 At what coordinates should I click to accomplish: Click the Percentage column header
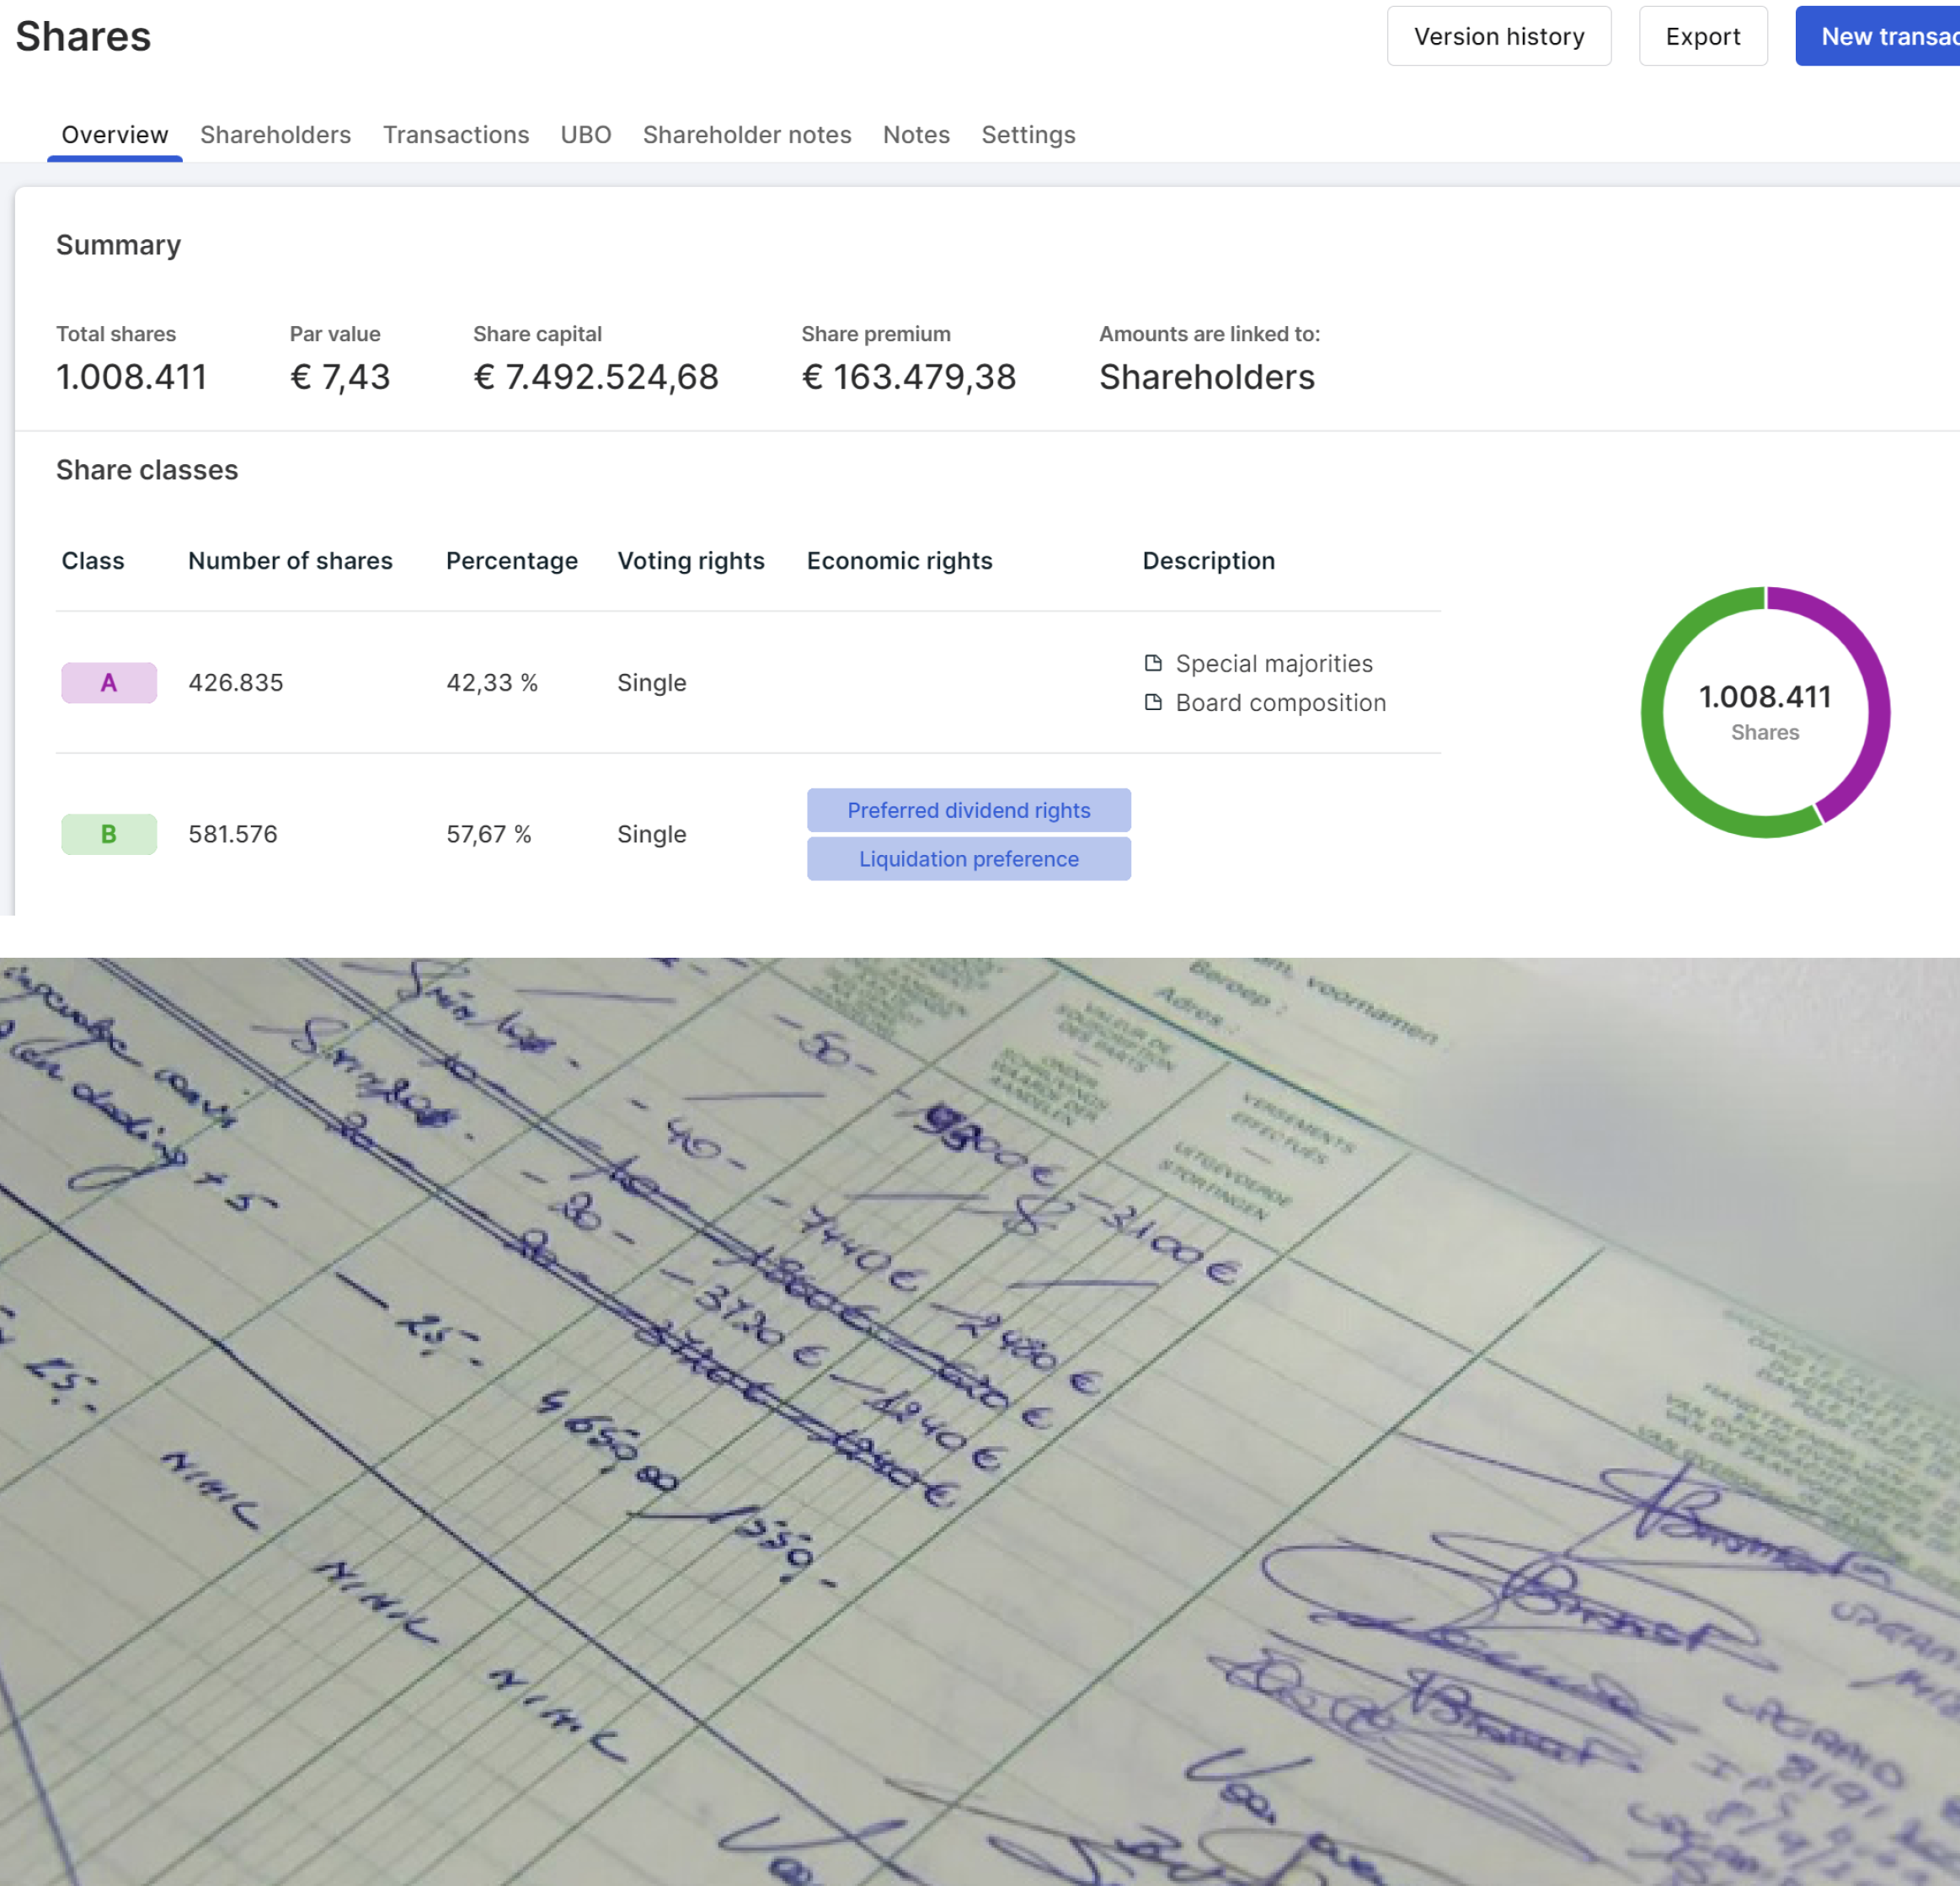tap(512, 561)
